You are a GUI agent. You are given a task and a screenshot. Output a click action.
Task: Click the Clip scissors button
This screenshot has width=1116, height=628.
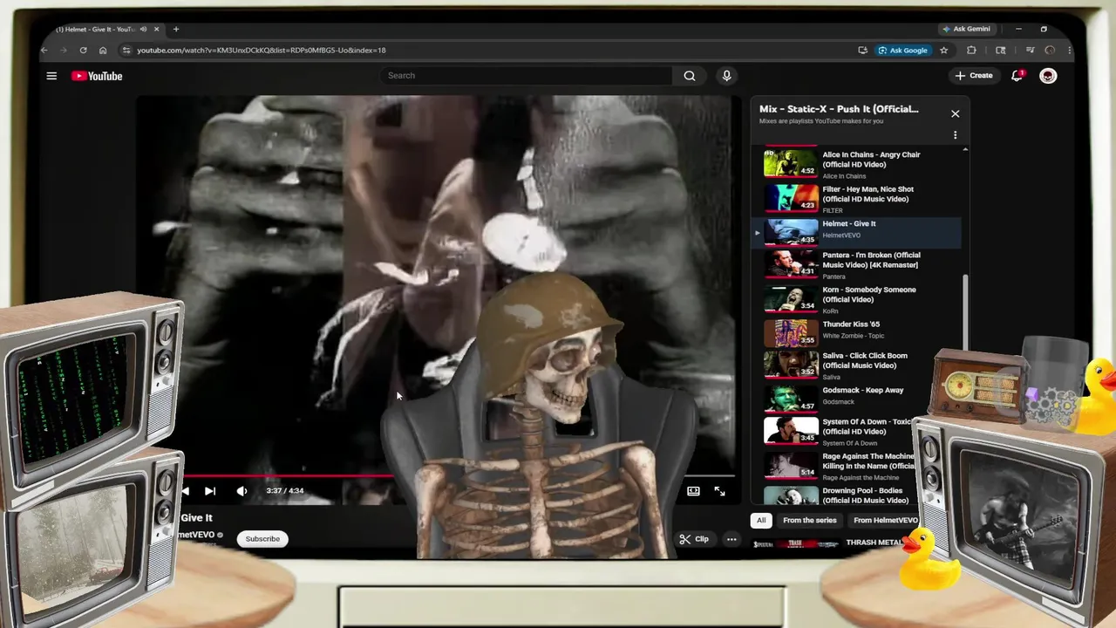694,539
